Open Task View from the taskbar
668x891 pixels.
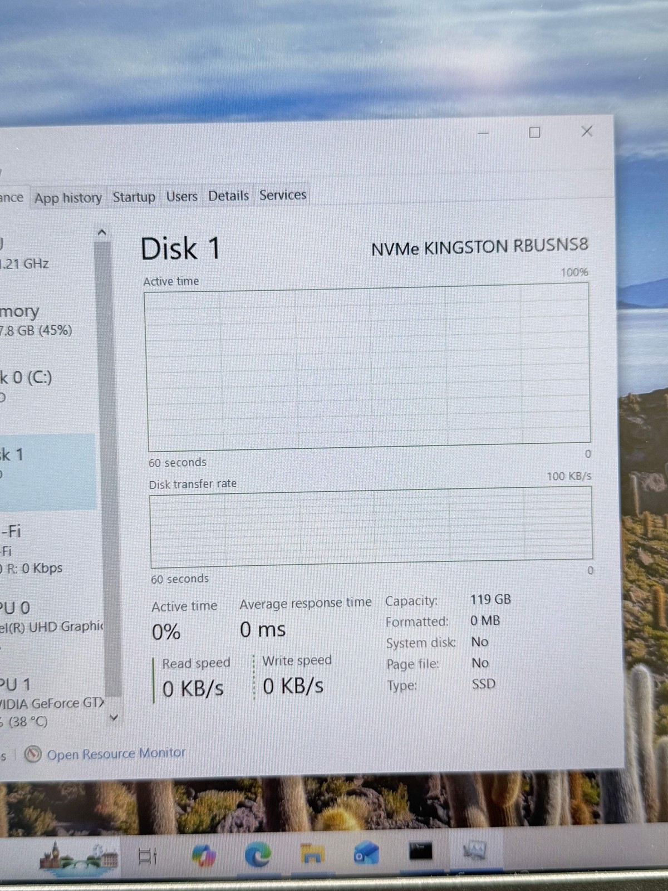[148, 856]
